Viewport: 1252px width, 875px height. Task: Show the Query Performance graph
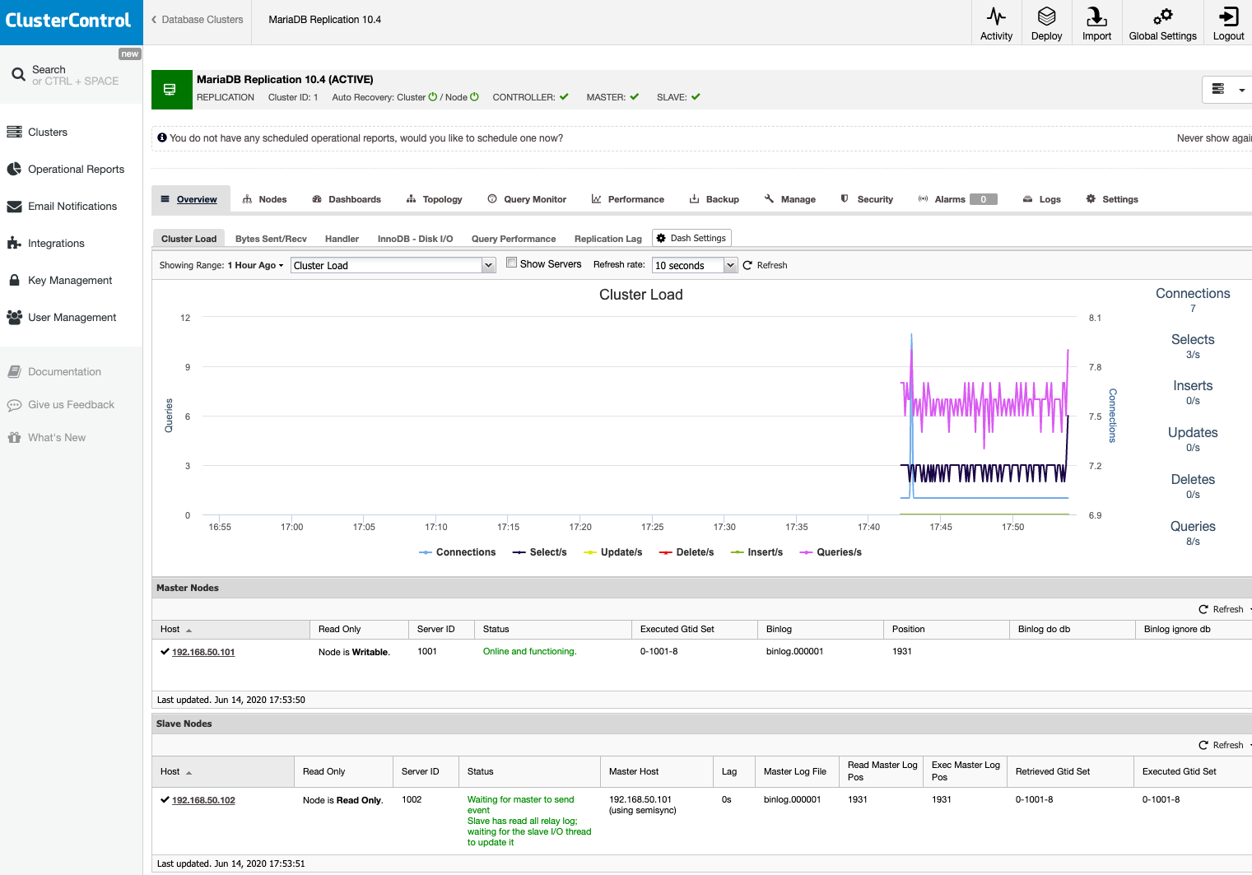click(514, 239)
